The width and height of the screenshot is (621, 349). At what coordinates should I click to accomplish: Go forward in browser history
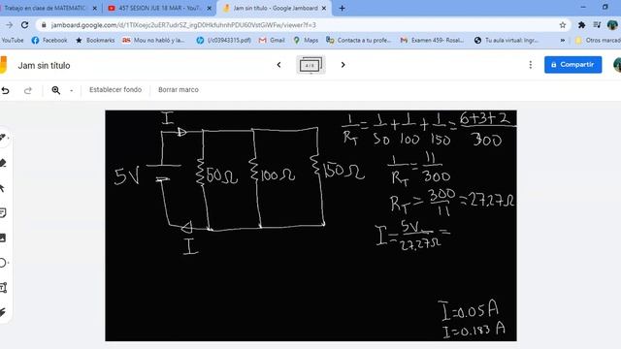(9, 25)
